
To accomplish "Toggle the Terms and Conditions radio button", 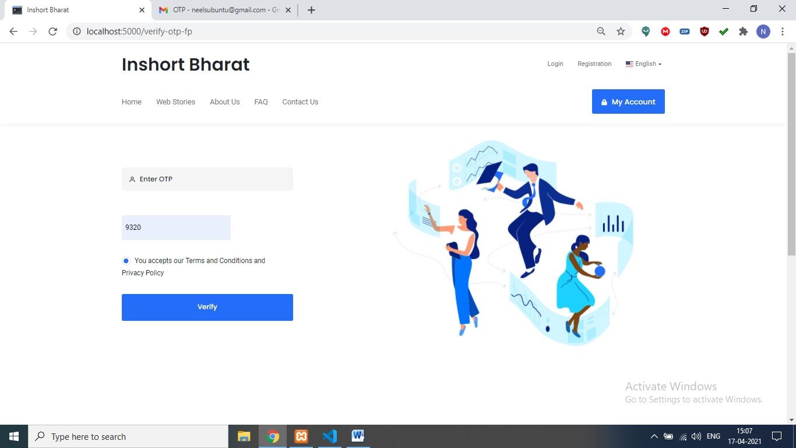I will click(x=126, y=261).
